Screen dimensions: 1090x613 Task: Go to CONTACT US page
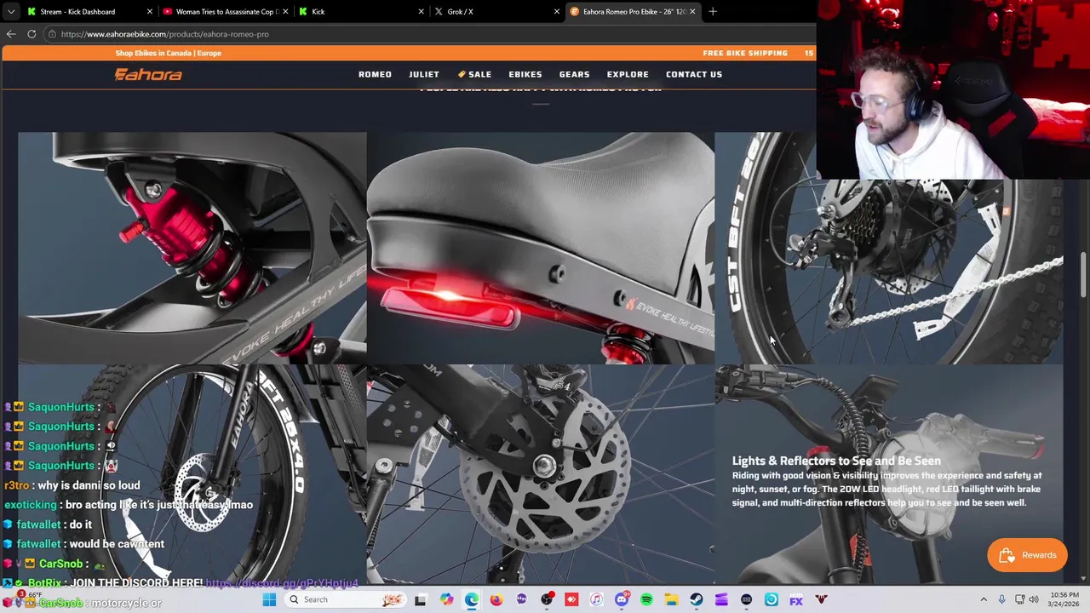coord(694,74)
